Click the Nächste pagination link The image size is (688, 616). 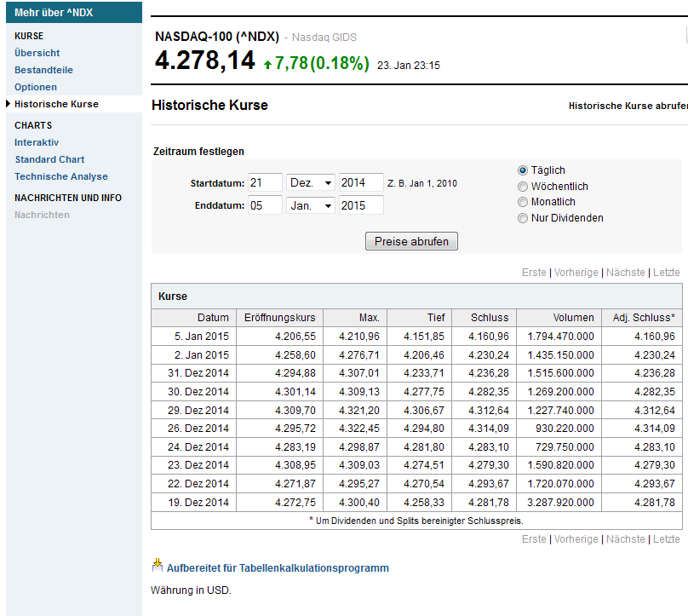[x=626, y=272]
